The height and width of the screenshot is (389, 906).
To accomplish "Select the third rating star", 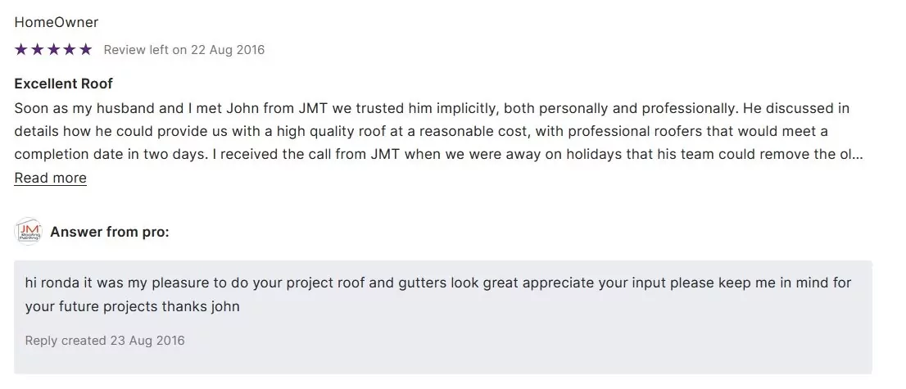I will click(x=53, y=50).
